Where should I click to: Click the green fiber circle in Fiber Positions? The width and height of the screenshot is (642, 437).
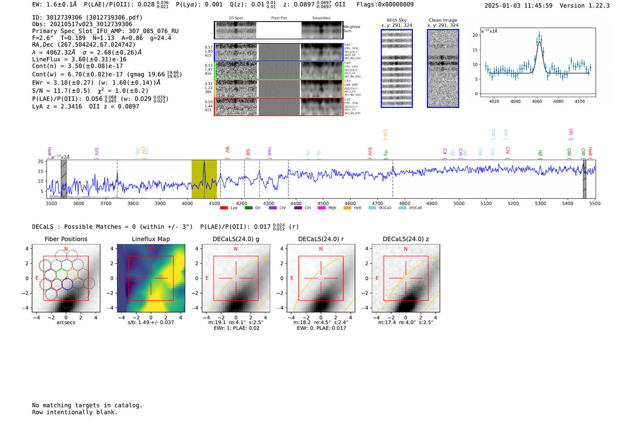coord(61,274)
